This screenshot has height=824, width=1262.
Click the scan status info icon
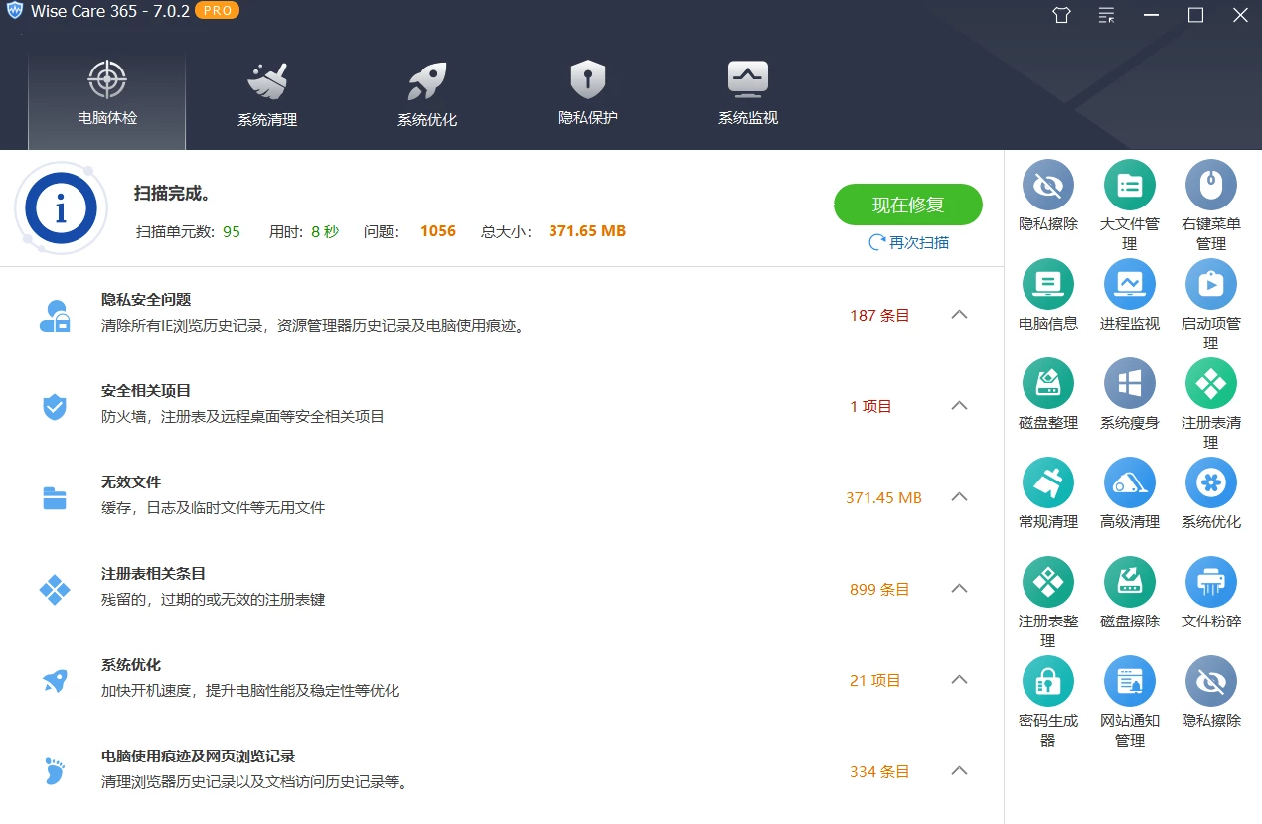[x=61, y=208]
